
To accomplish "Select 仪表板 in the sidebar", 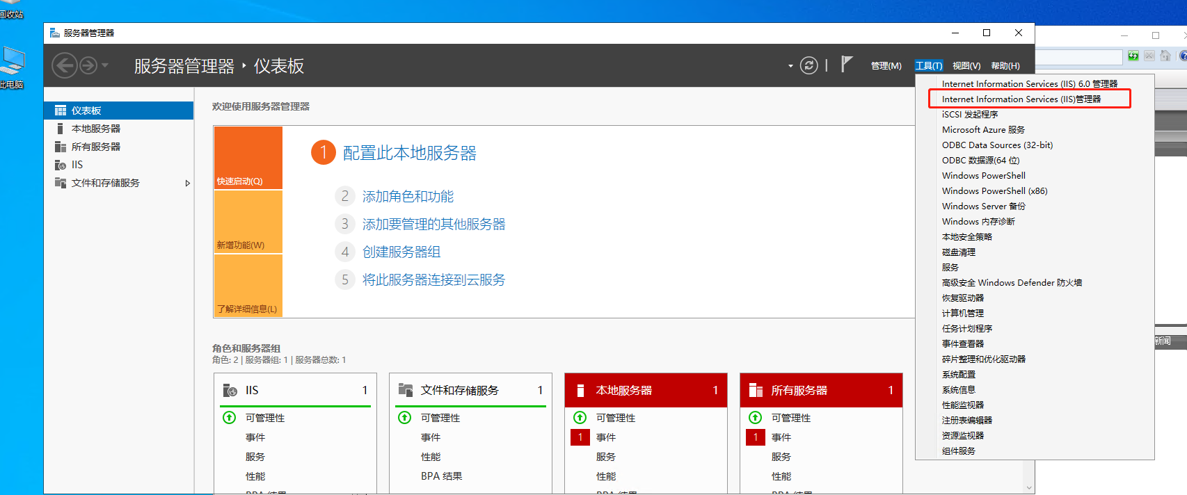I will pyautogui.click(x=119, y=111).
